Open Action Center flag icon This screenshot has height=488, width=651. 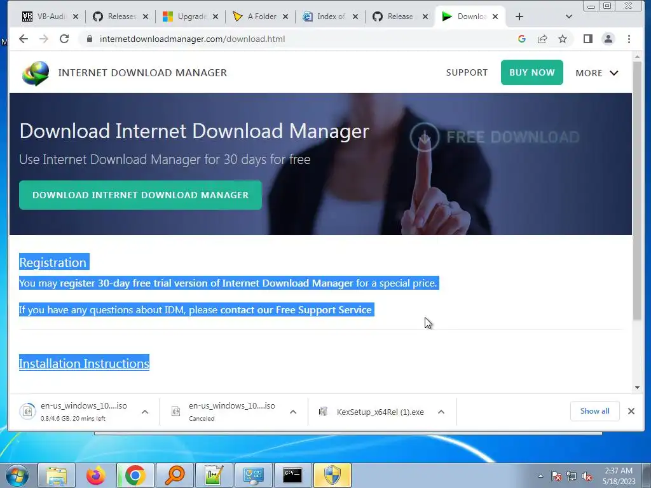pos(556,476)
